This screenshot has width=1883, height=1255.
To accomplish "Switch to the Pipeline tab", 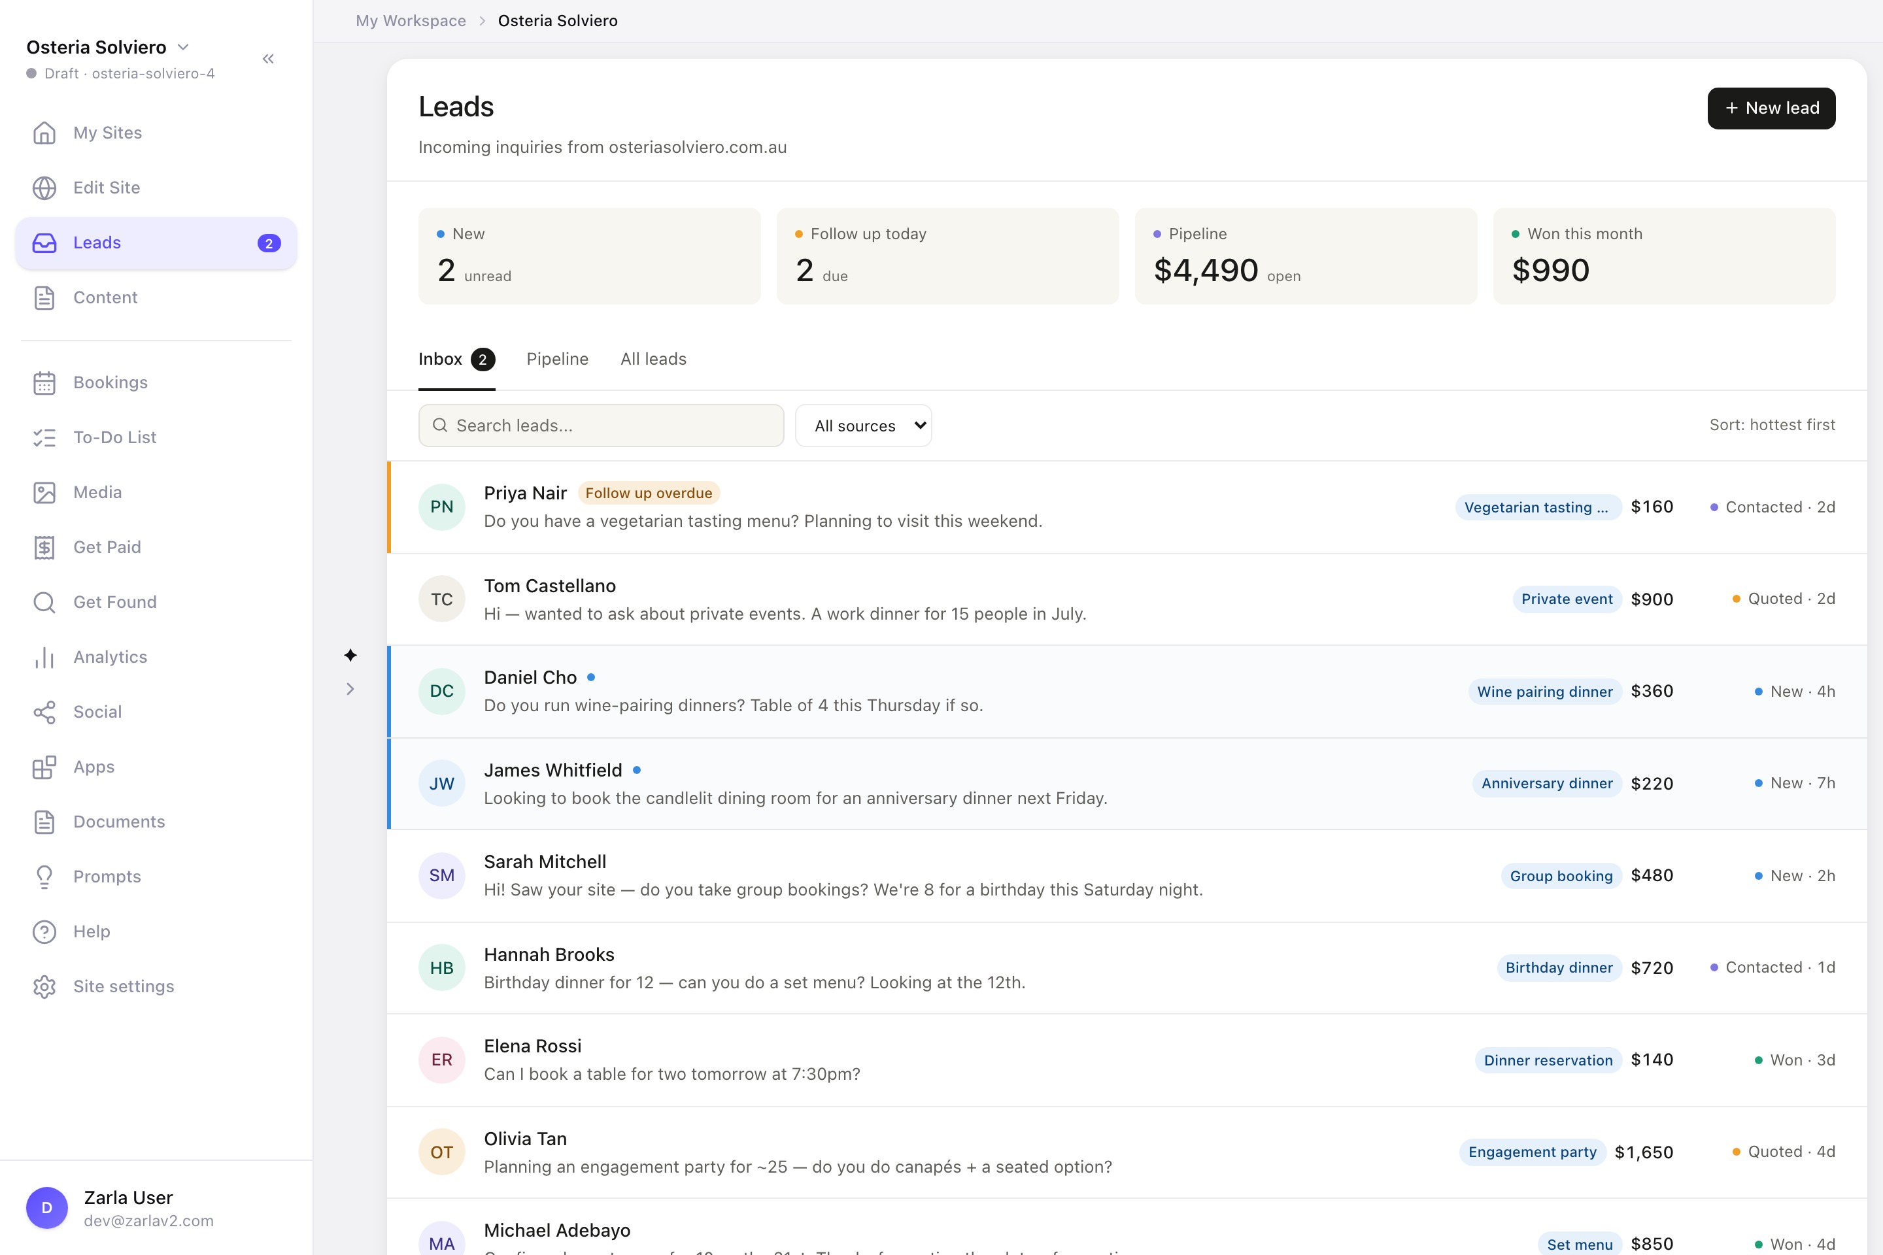I will pos(557,360).
